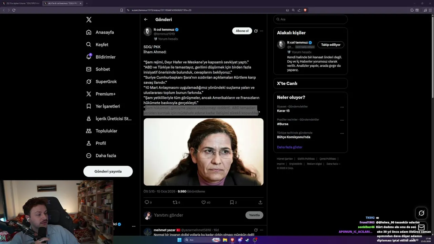Open the İlham Ahmed photo in the post
This screenshot has width=434, height=244.
pyautogui.click(x=203, y=152)
